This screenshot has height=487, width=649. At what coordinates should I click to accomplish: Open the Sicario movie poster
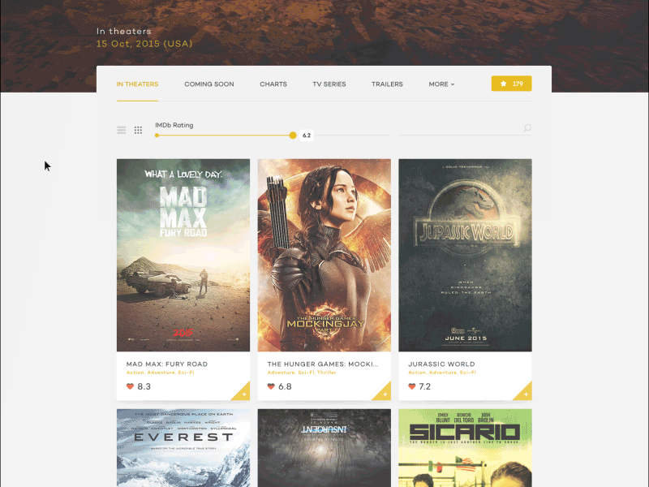pos(465,448)
